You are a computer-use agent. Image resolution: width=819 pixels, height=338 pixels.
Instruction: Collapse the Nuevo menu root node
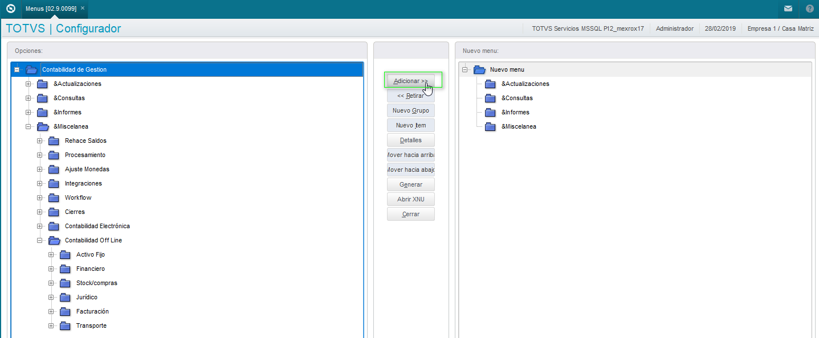465,69
